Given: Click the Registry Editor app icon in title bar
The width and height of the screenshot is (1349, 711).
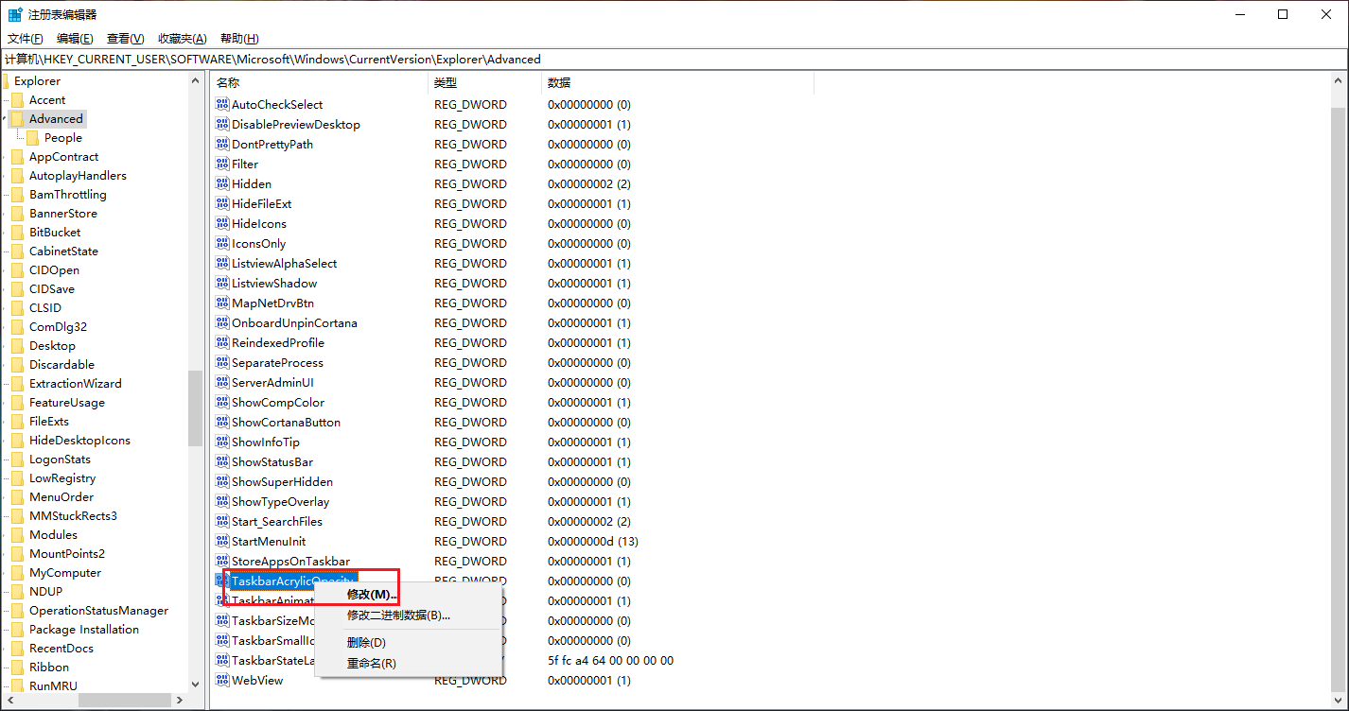Looking at the screenshot, I should coord(16,14).
